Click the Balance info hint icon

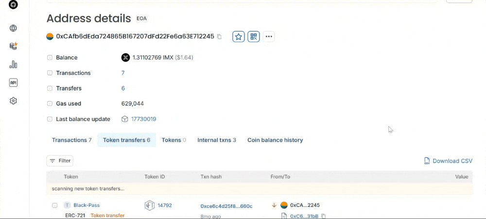pos(50,58)
